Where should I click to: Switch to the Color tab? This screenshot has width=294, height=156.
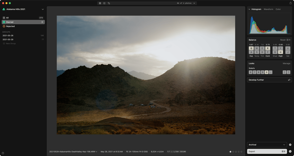click(x=278, y=9)
